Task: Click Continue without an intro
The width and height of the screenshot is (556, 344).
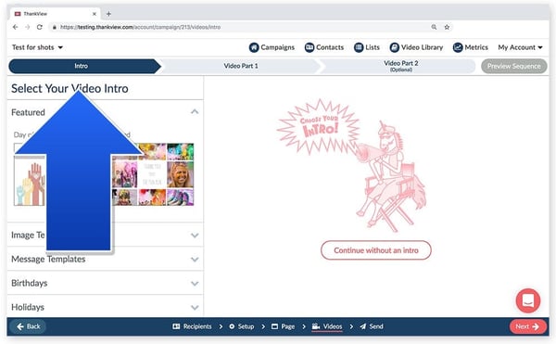Action: click(x=376, y=250)
